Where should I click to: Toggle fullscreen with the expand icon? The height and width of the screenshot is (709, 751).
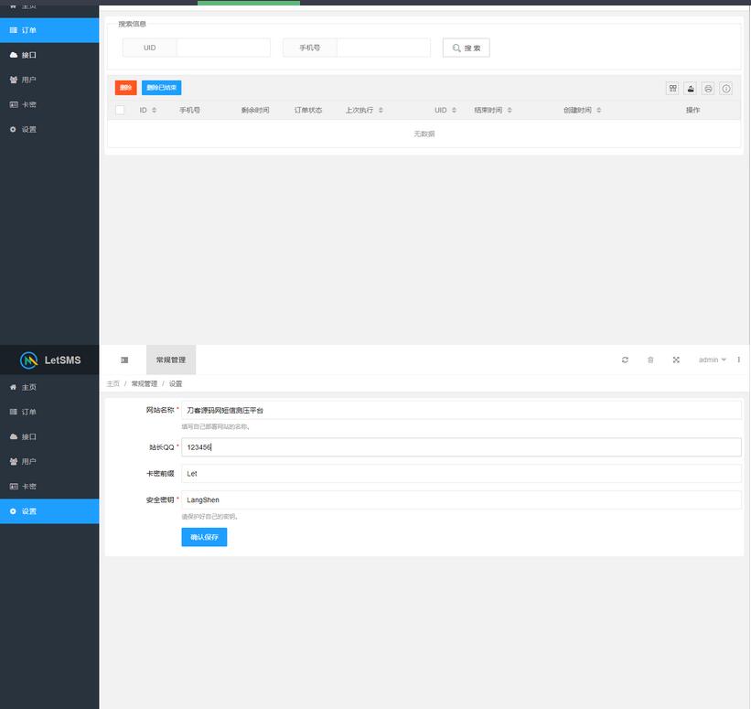point(676,360)
